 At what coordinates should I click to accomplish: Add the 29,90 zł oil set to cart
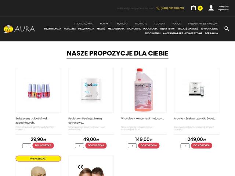43,146
